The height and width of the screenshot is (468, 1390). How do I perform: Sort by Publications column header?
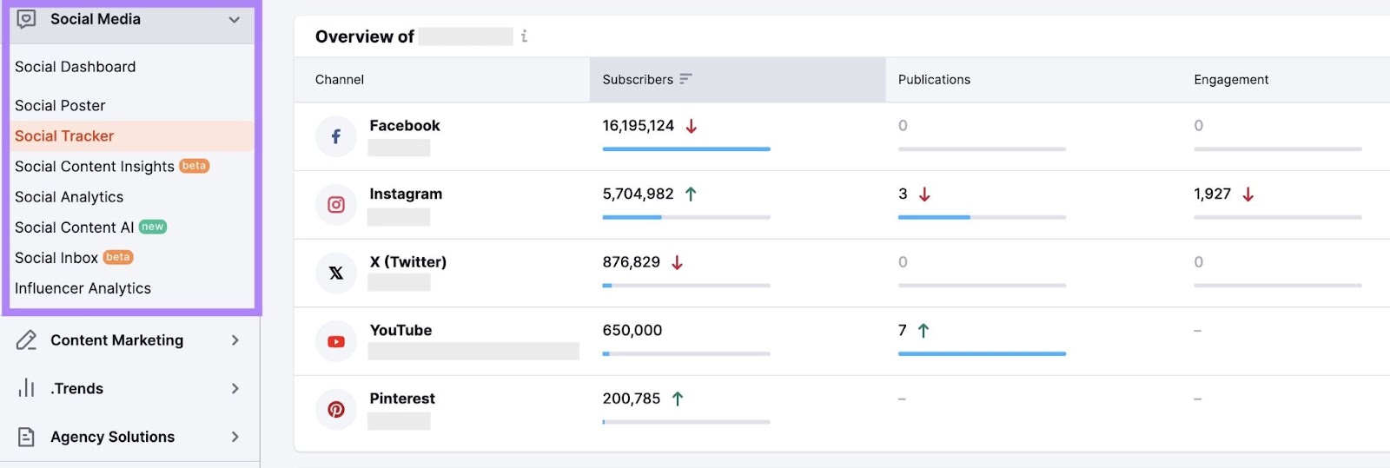(934, 80)
